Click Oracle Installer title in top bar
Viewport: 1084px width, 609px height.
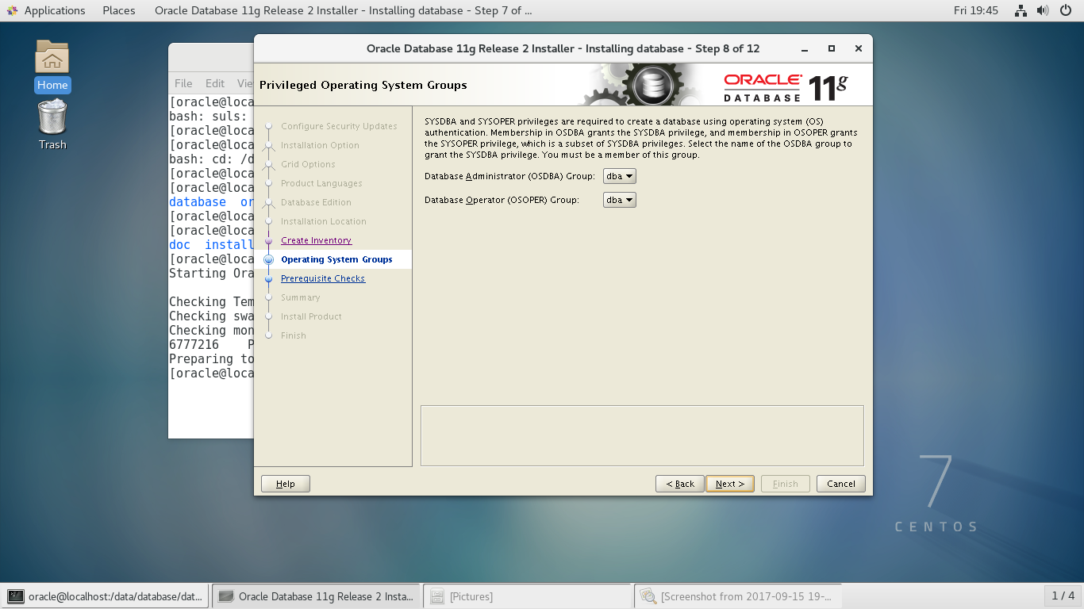tap(344, 10)
